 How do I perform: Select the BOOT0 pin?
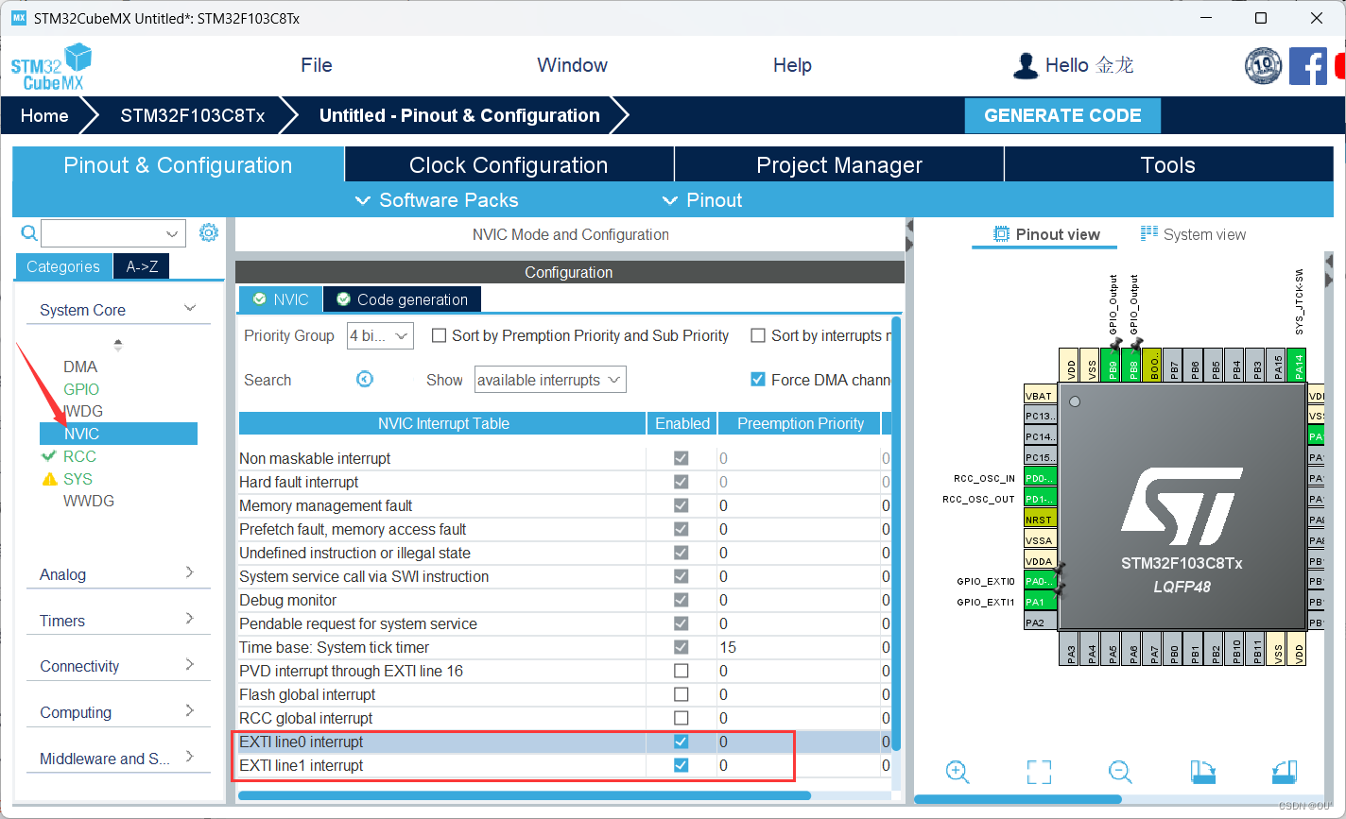(1153, 365)
